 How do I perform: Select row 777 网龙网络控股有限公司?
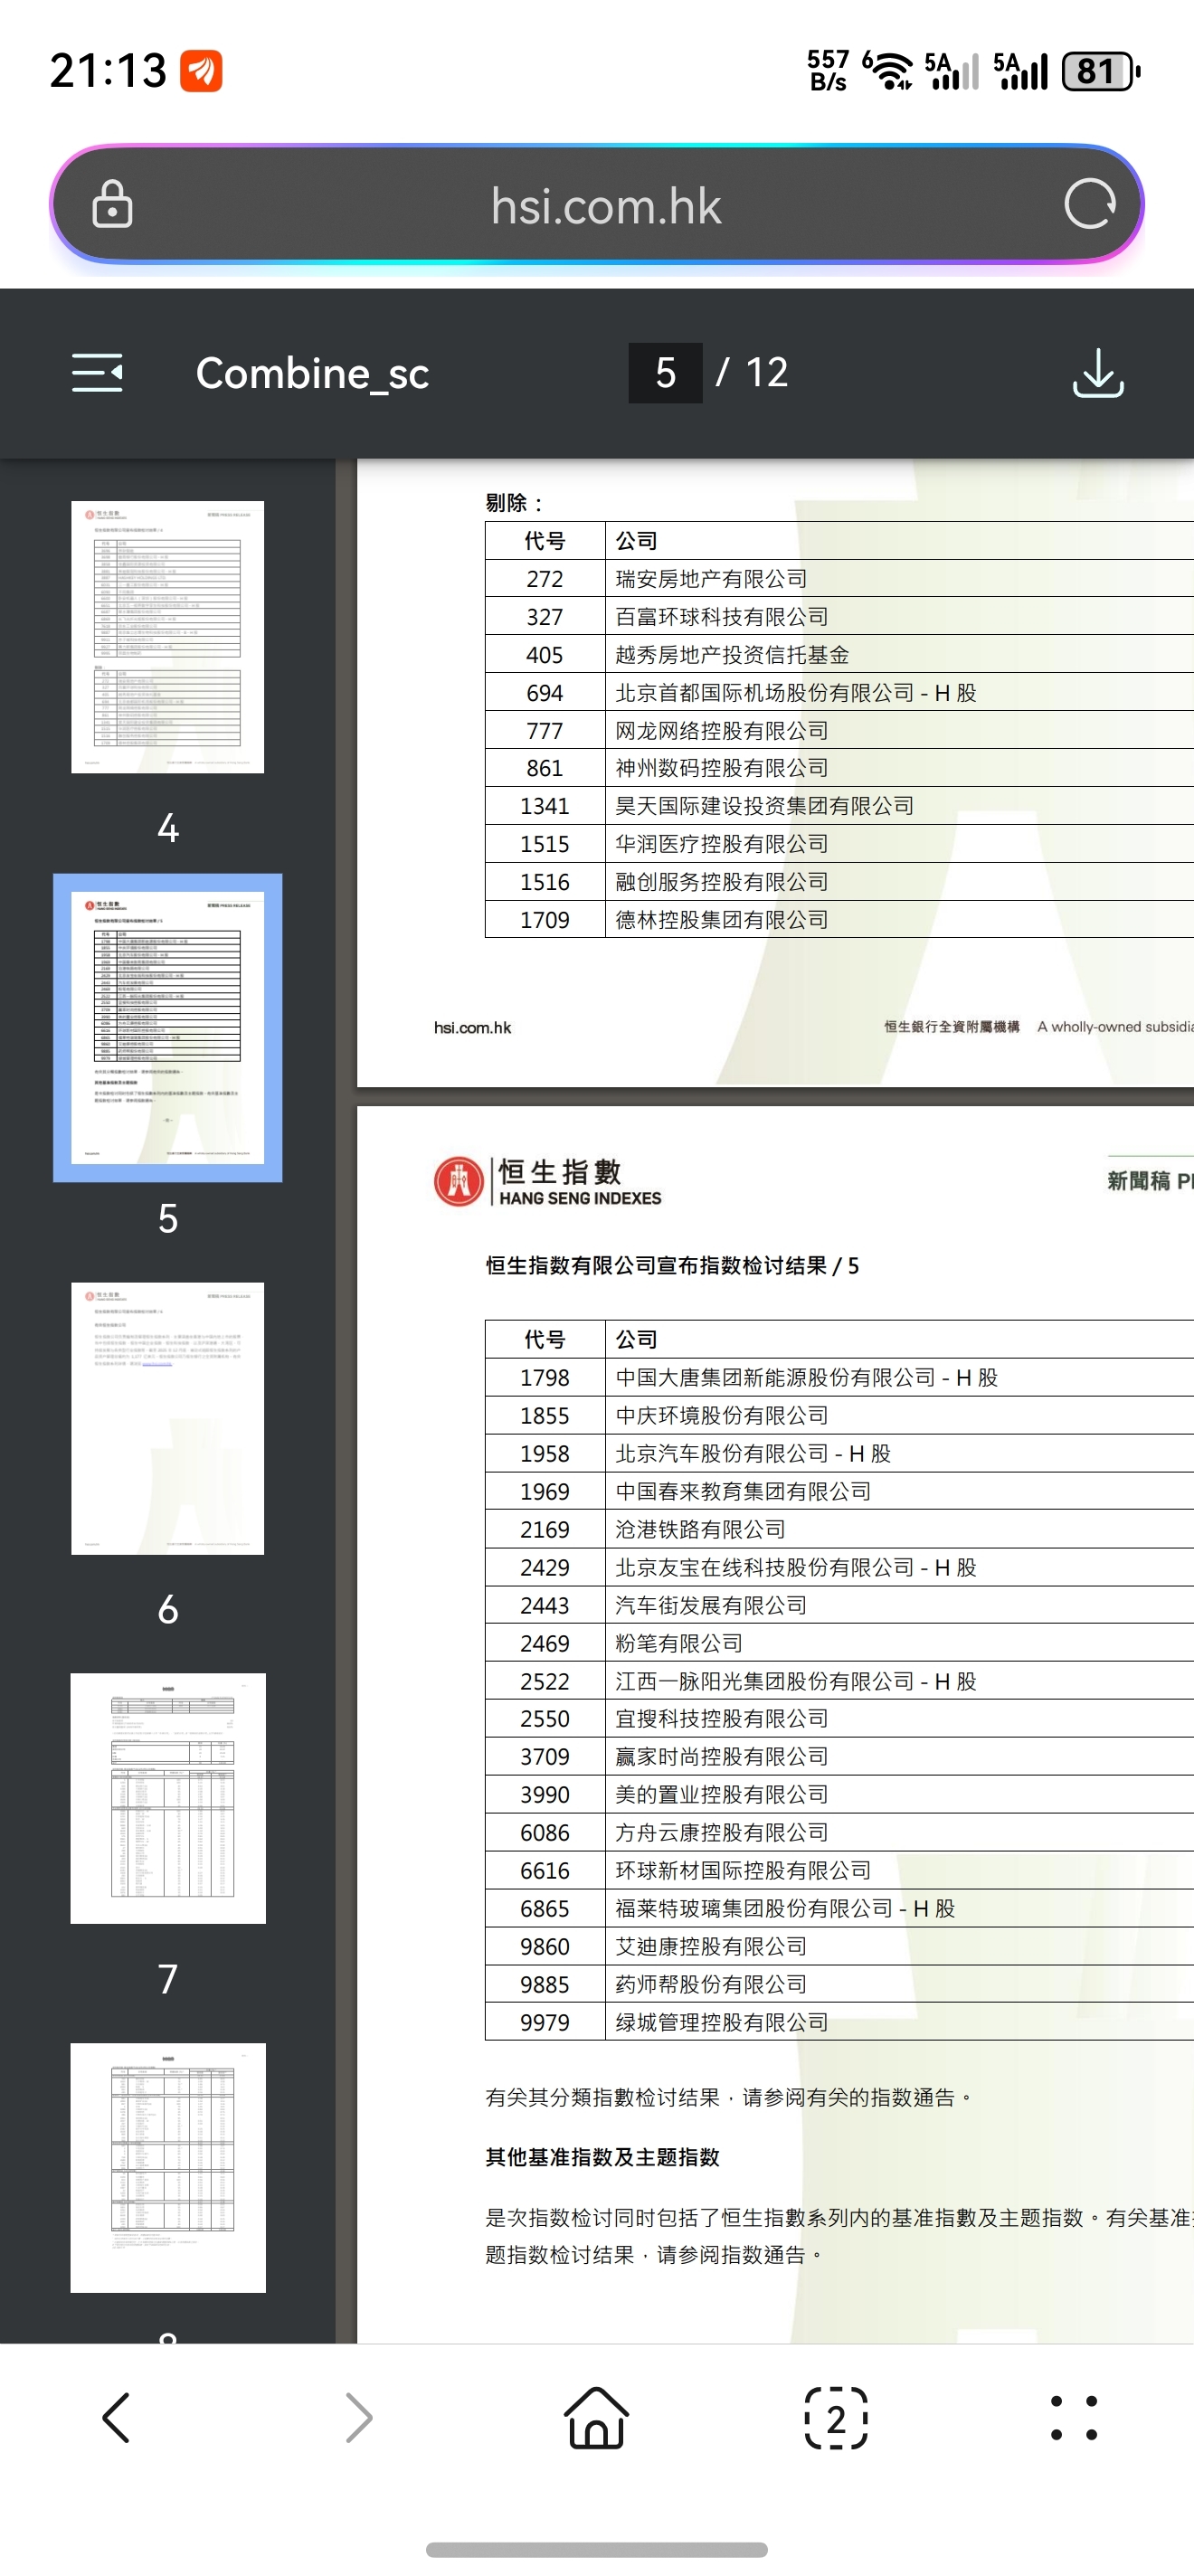[x=839, y=731]
